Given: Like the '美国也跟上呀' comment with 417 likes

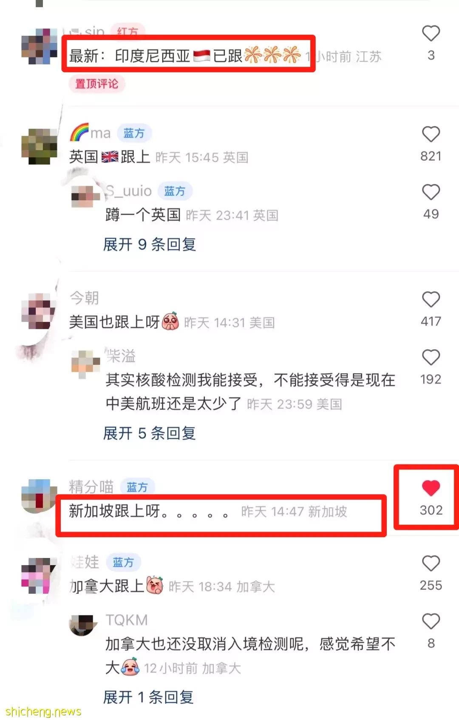Looking at the screenshot, I should 431,300.
